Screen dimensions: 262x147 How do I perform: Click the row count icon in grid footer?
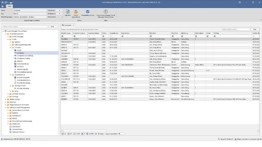(63, 134)
